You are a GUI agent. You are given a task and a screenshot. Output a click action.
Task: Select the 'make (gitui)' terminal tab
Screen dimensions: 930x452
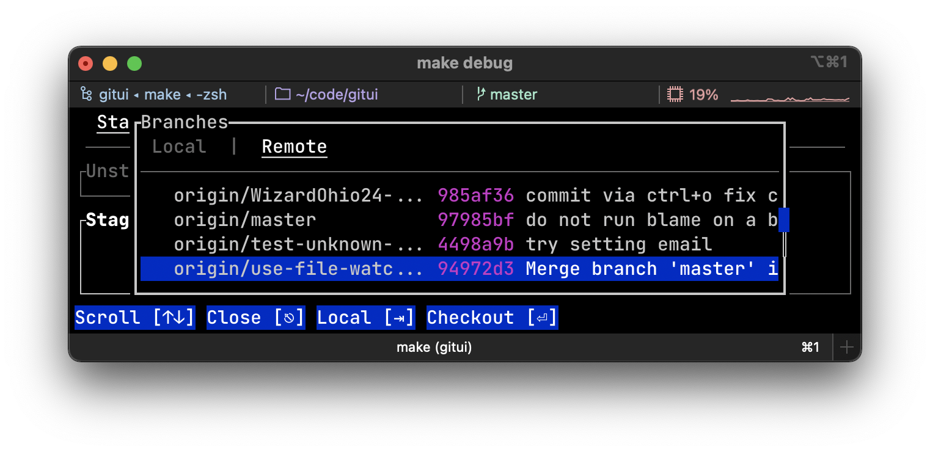pos(434,347)
